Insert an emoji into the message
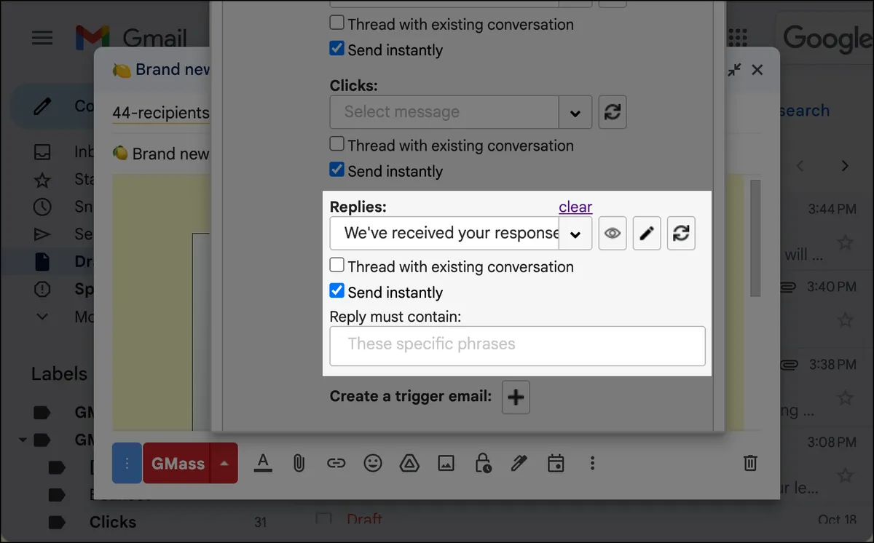 (x=373, y=463)
